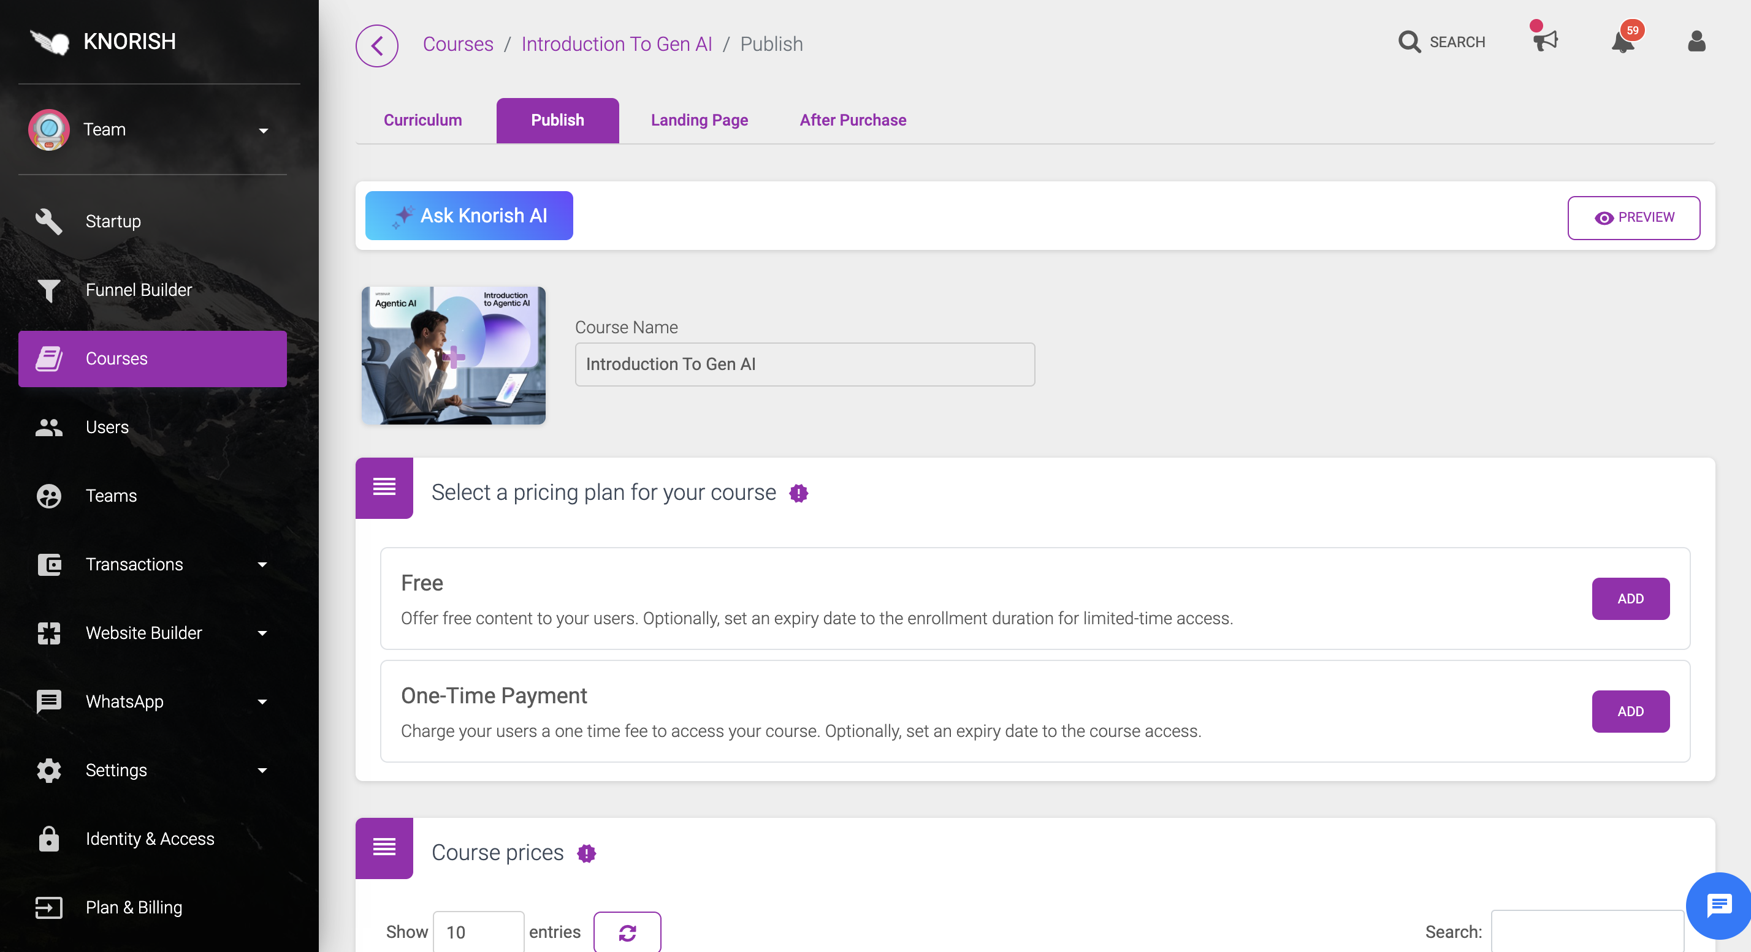Click the Website Builder icon
1751x952 pixels.
click(49, 633)
